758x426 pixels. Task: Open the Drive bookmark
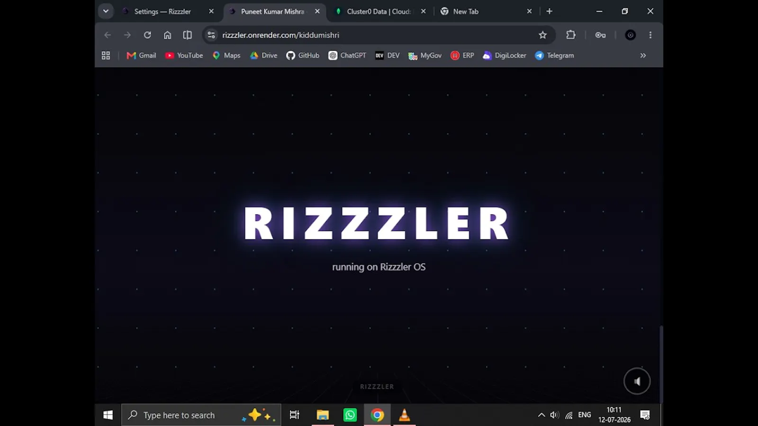(x=264, y=55)
